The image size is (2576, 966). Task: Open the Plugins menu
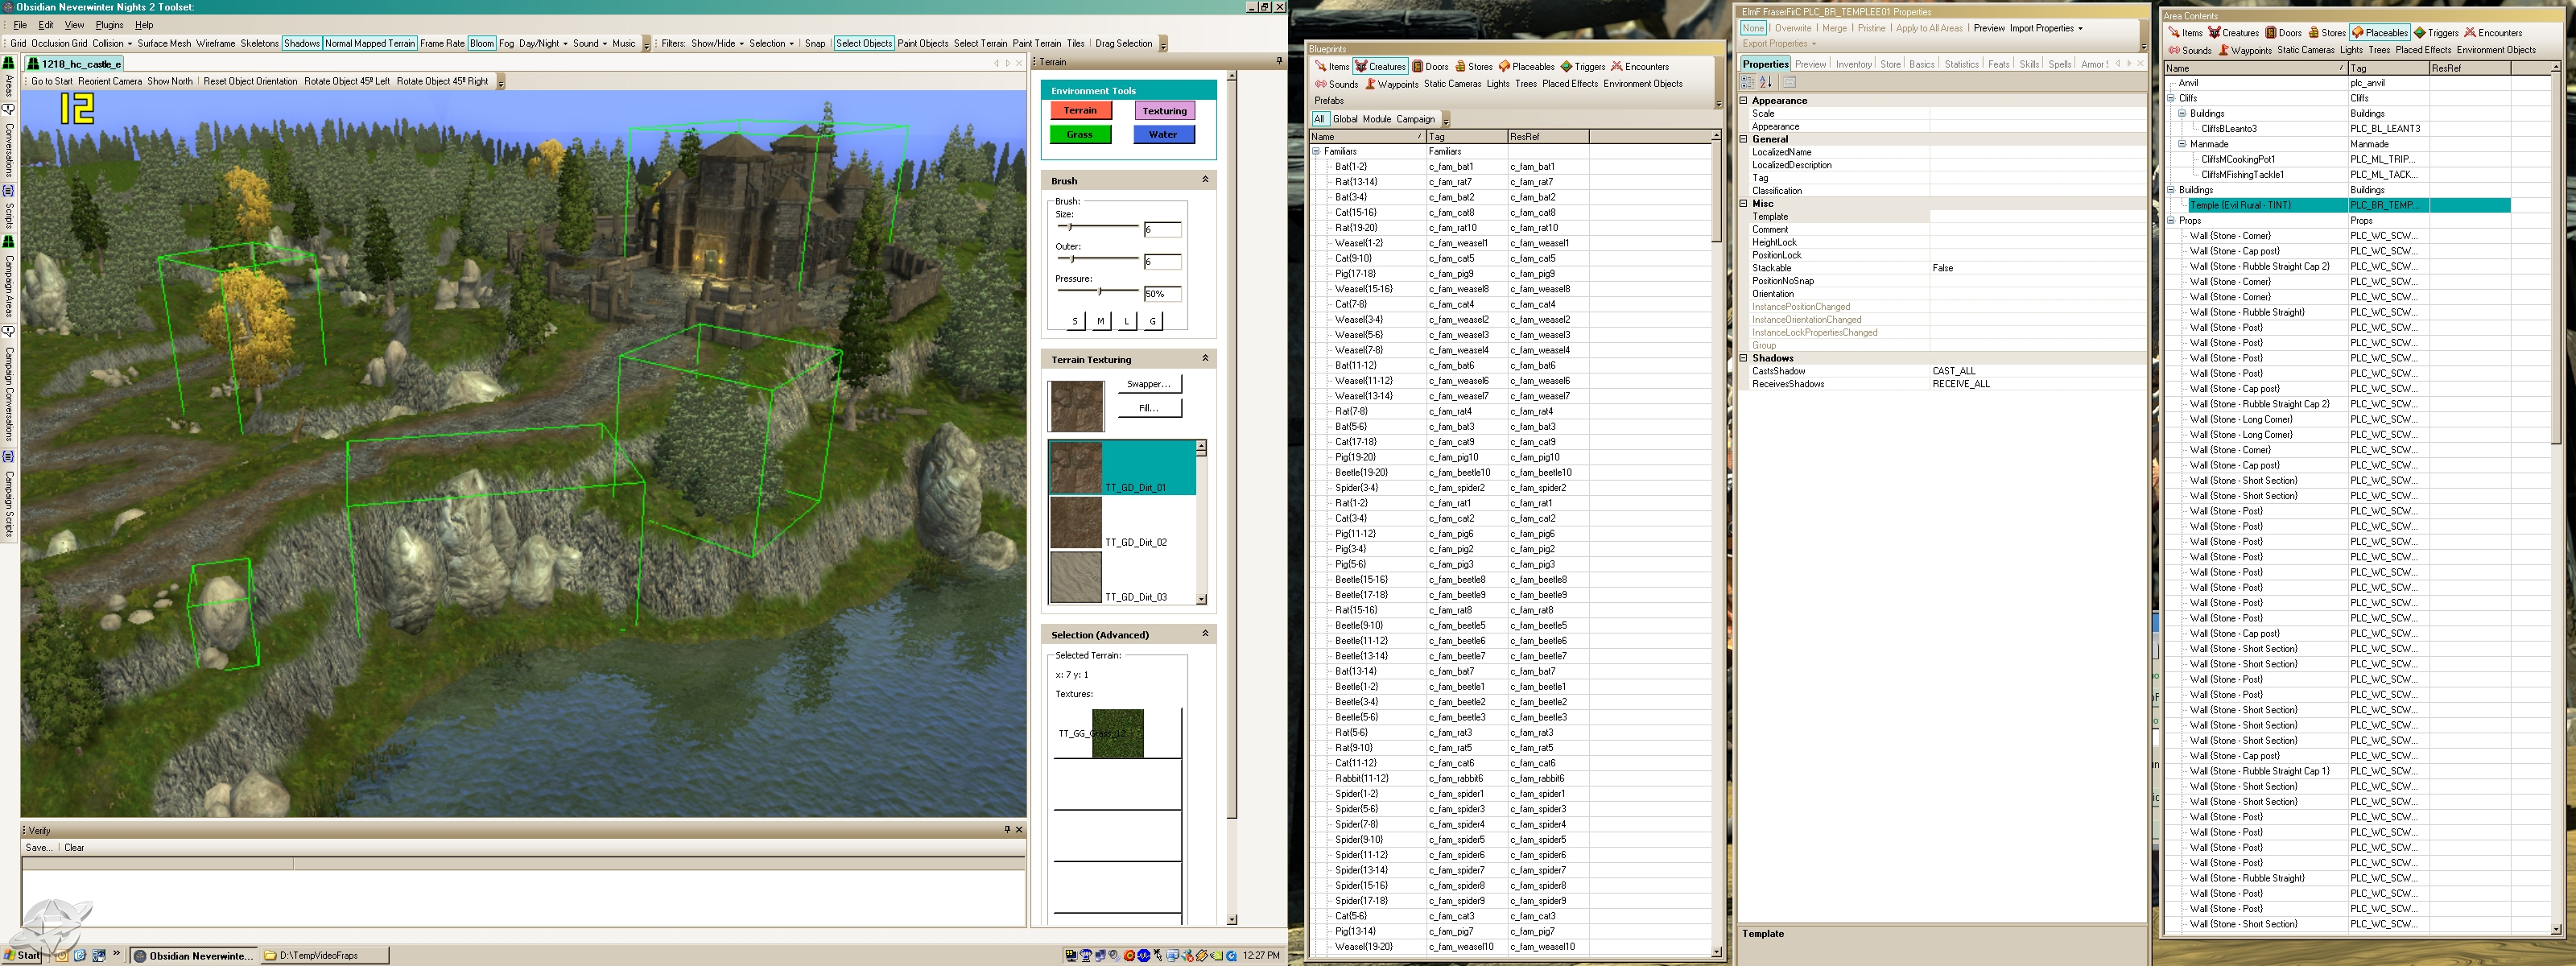coord(109,25)
